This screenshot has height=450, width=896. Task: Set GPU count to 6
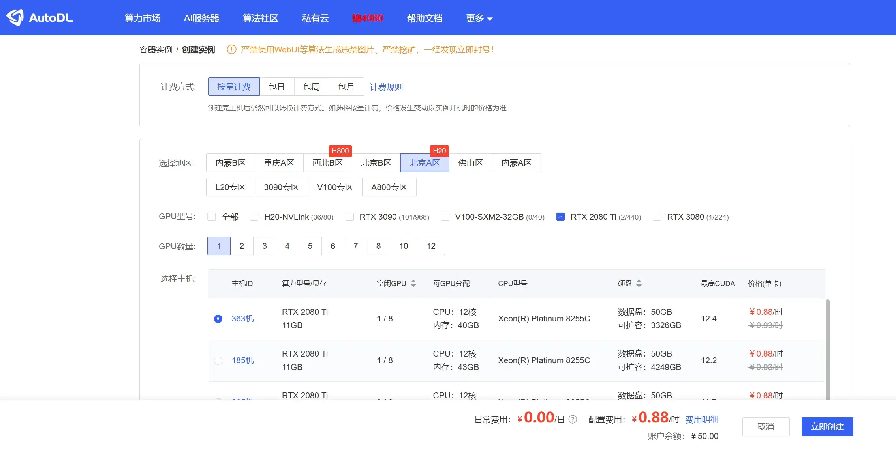pyautogui.click(x=333, y=246)
